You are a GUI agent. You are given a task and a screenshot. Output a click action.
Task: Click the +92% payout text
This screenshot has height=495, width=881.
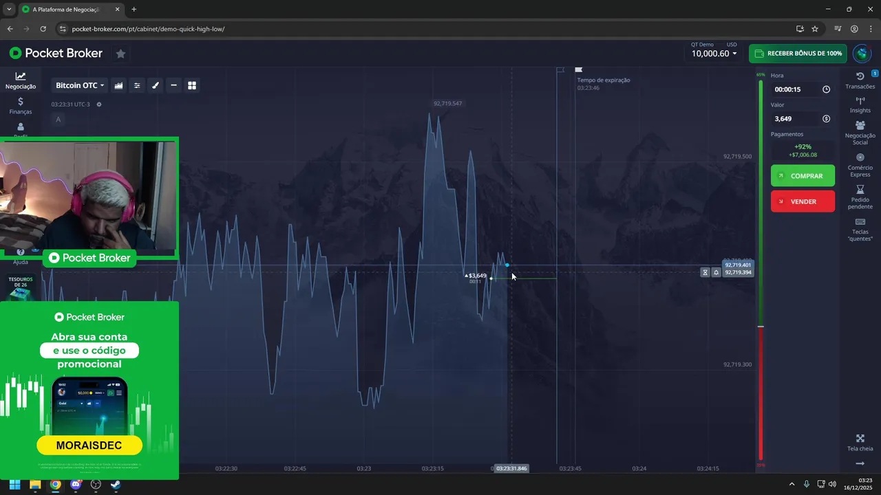point(803,146)
